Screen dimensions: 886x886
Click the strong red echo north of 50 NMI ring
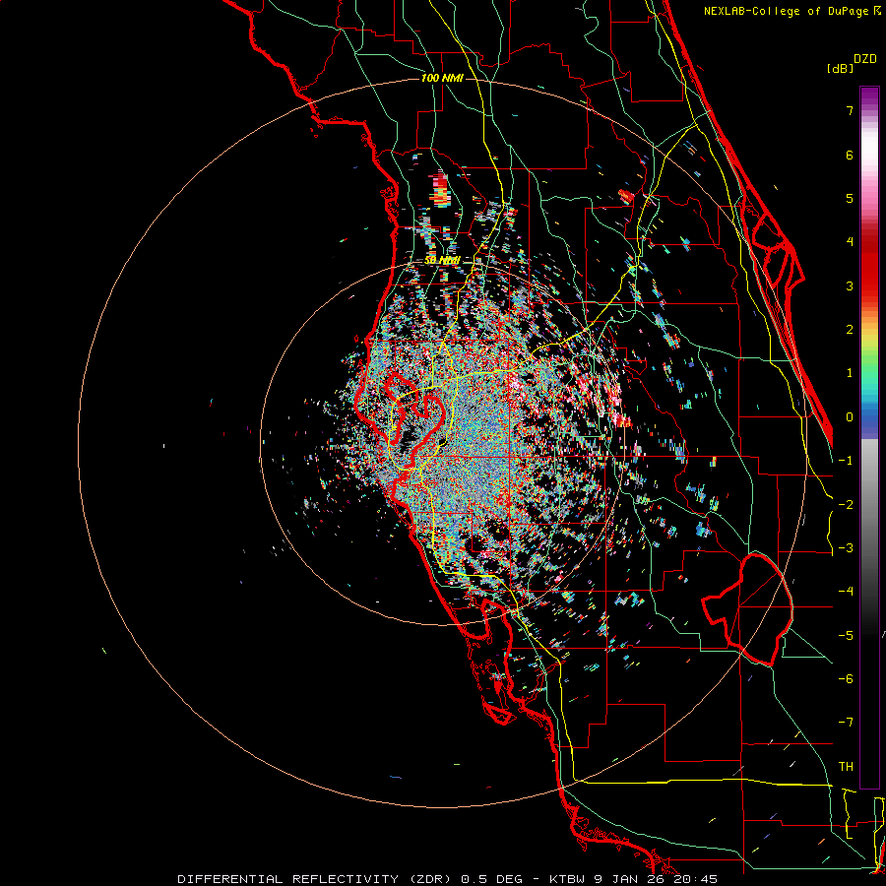point(439,189)
